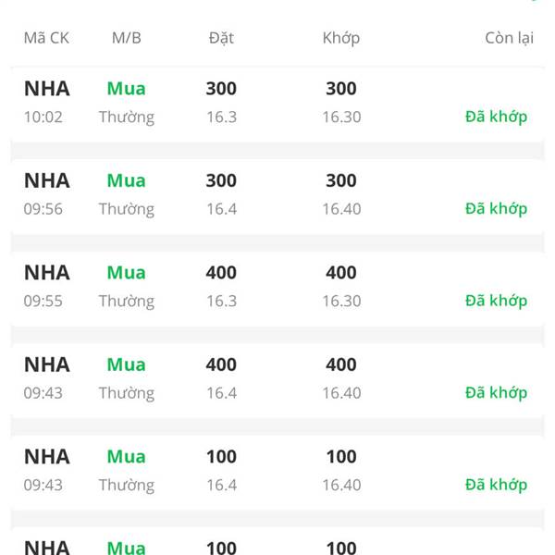Viewport: 555px width, 555px height.
Task: Select the 400-share NHA order at 09:43
Action: click(277, 380)
